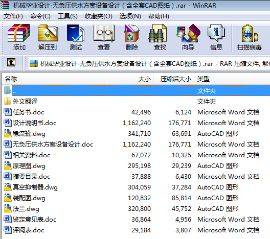This screenshot has height=239, width=270.
Task: Click packed size value 85,814
Action: tap(182, 198)
